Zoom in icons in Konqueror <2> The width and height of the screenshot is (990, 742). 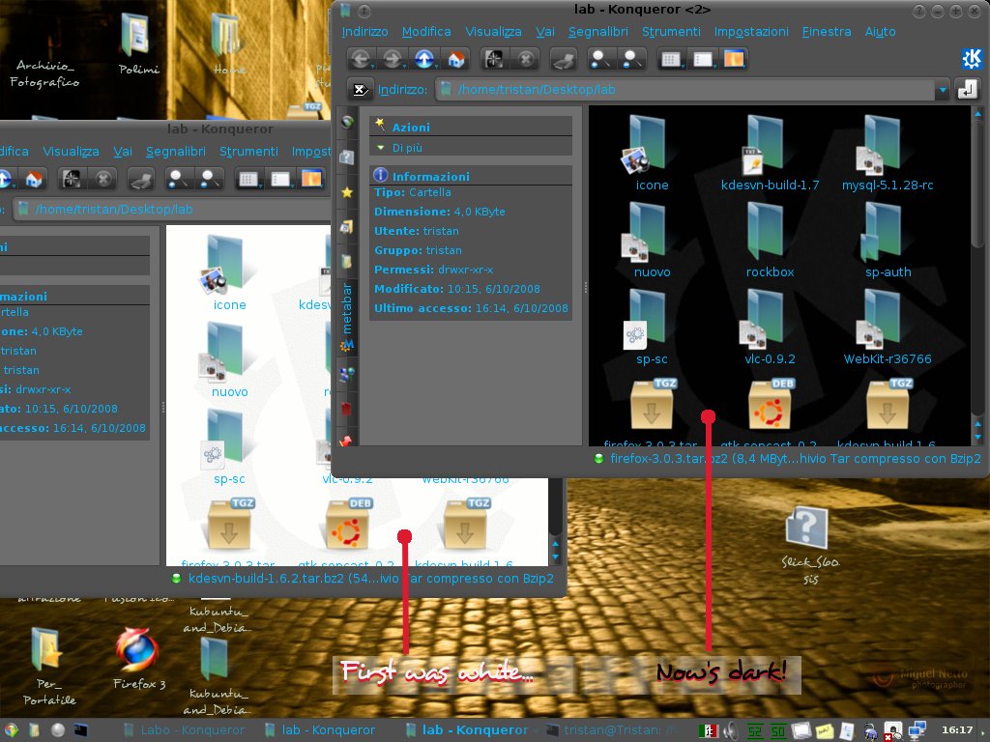pyautogui.click(x=599, y=59)
